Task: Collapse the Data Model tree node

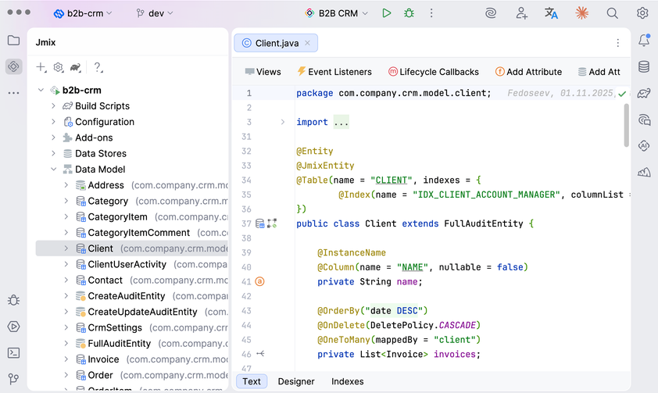Action: (x=54, y=170)
